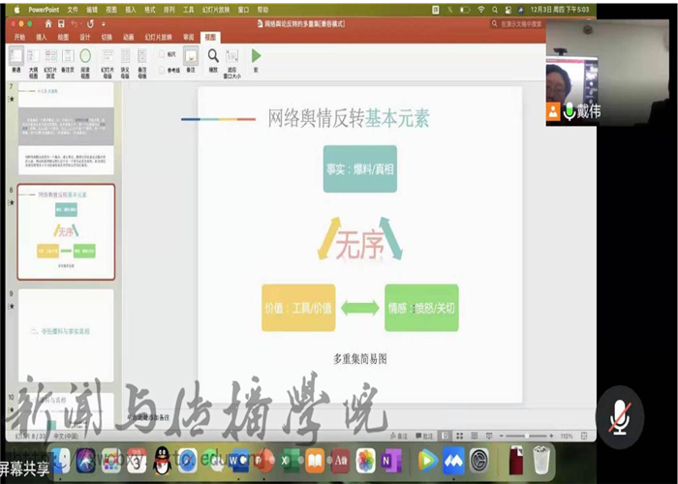Open the 幻灯片母版 slide master
This screenshot has height=484, width=678.
click(106, 59)
